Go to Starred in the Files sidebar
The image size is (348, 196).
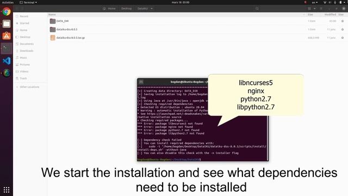[x=24, y=23]
